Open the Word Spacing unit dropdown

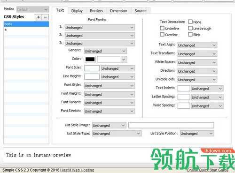tap(207, 106)
